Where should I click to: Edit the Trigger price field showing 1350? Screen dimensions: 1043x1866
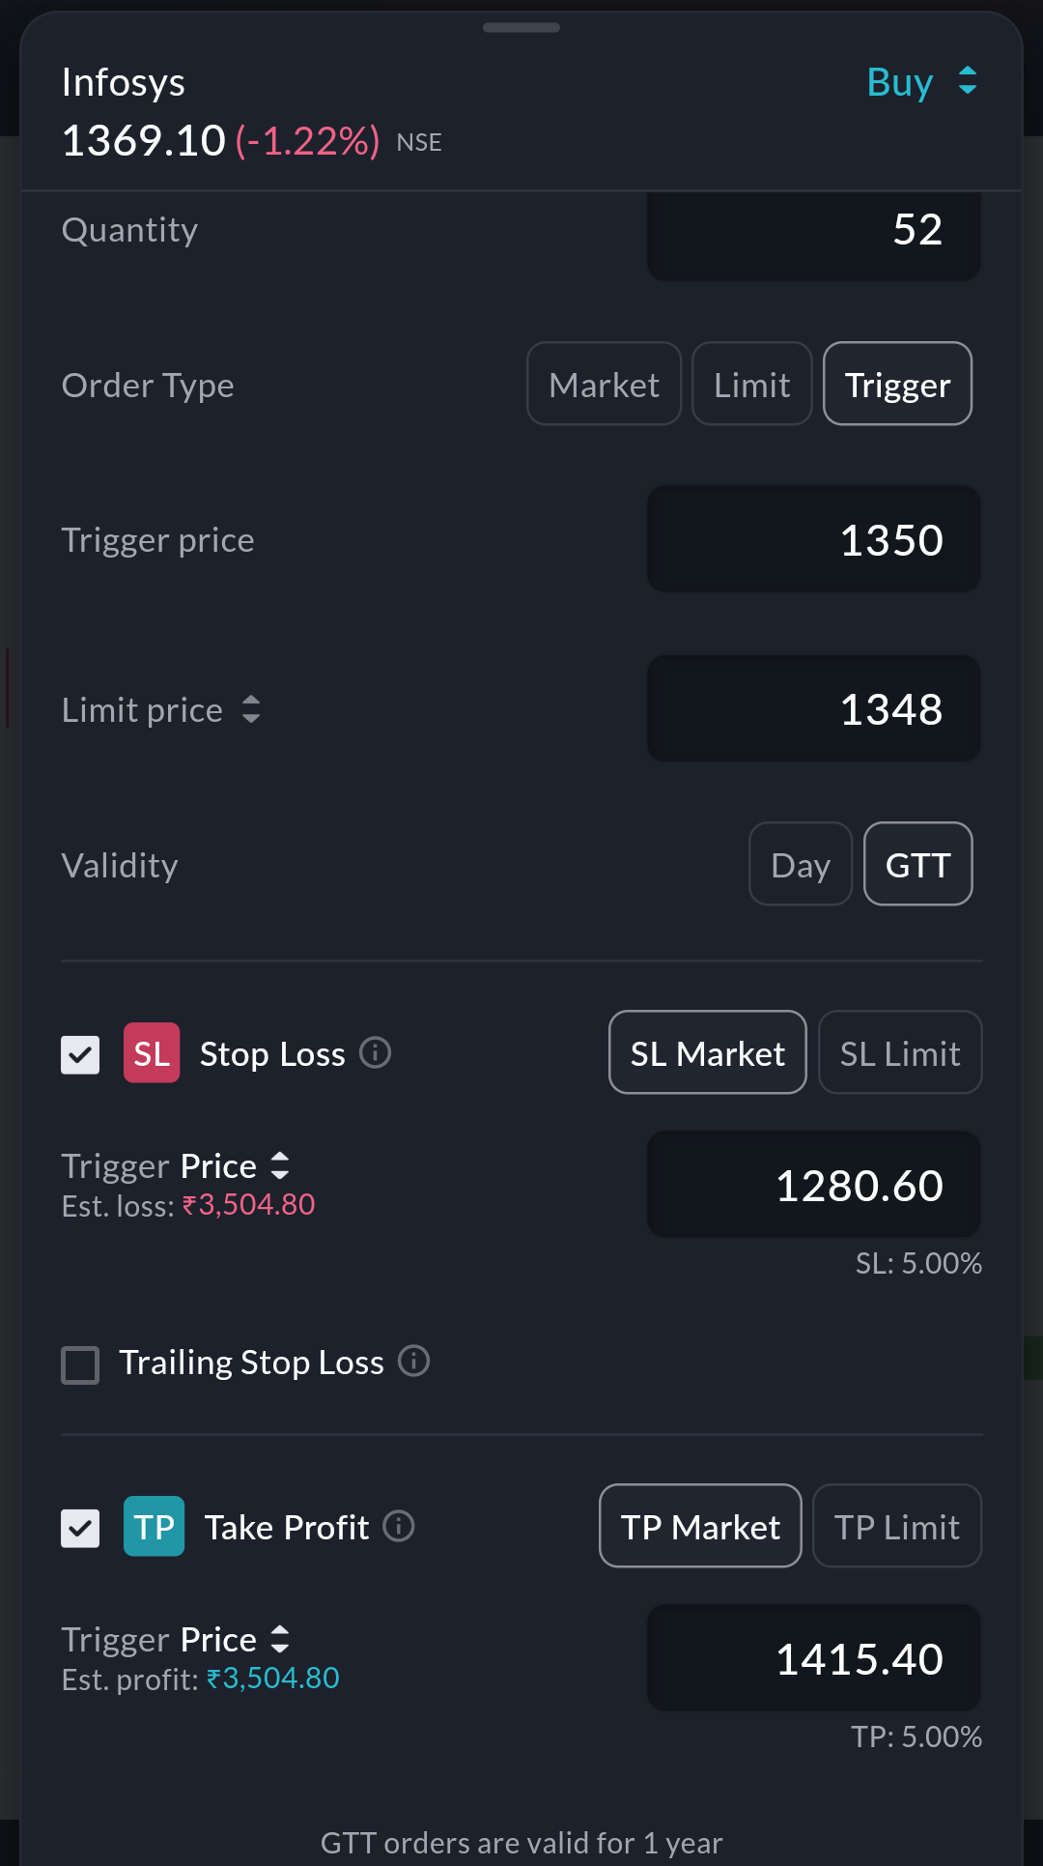pyautogui.click(x=813, y=539)
